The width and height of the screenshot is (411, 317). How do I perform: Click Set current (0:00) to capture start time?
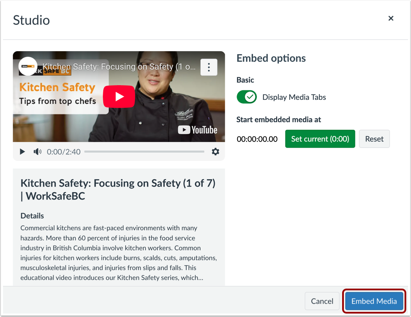coord(320,138)
